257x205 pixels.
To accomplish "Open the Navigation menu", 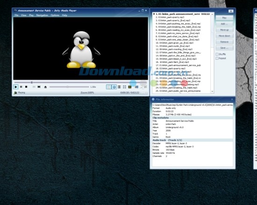I will coord(42,15).
